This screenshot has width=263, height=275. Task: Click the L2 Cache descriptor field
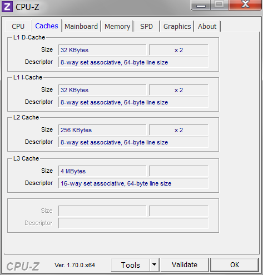[133, 142]
